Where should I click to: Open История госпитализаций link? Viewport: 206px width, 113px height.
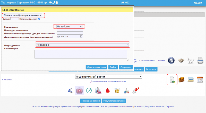pos(70,106)
